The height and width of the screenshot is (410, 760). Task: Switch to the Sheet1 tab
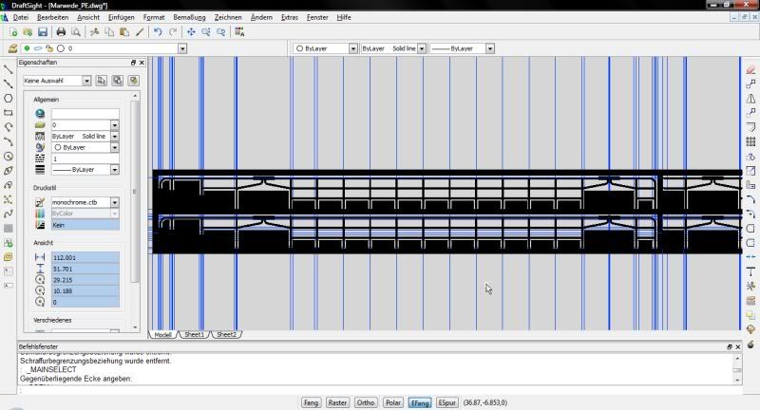pos(194,334)
